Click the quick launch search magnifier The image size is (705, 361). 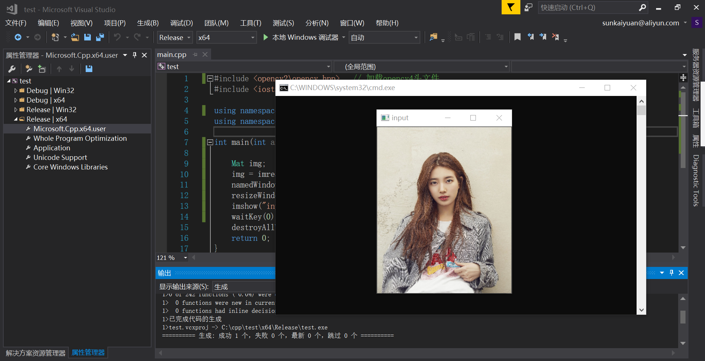642,7
